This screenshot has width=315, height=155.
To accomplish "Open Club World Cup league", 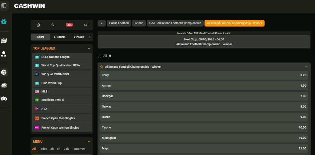I will 62,83.
